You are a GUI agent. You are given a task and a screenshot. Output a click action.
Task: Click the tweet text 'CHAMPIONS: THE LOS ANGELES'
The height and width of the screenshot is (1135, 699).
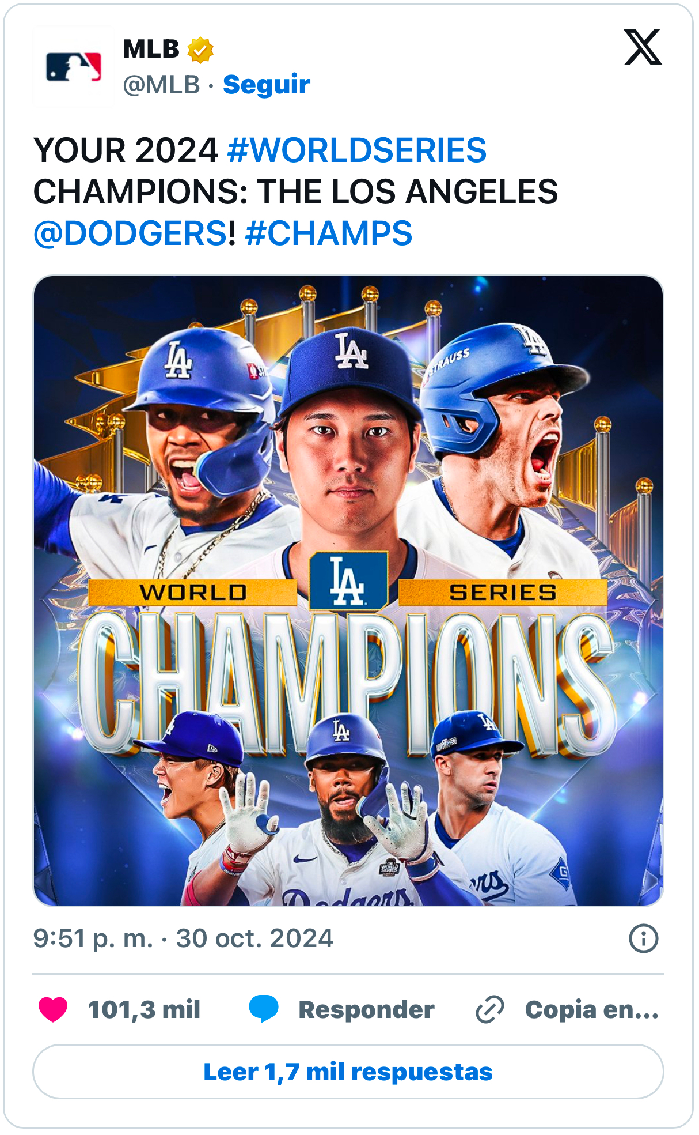pos(295,192)
